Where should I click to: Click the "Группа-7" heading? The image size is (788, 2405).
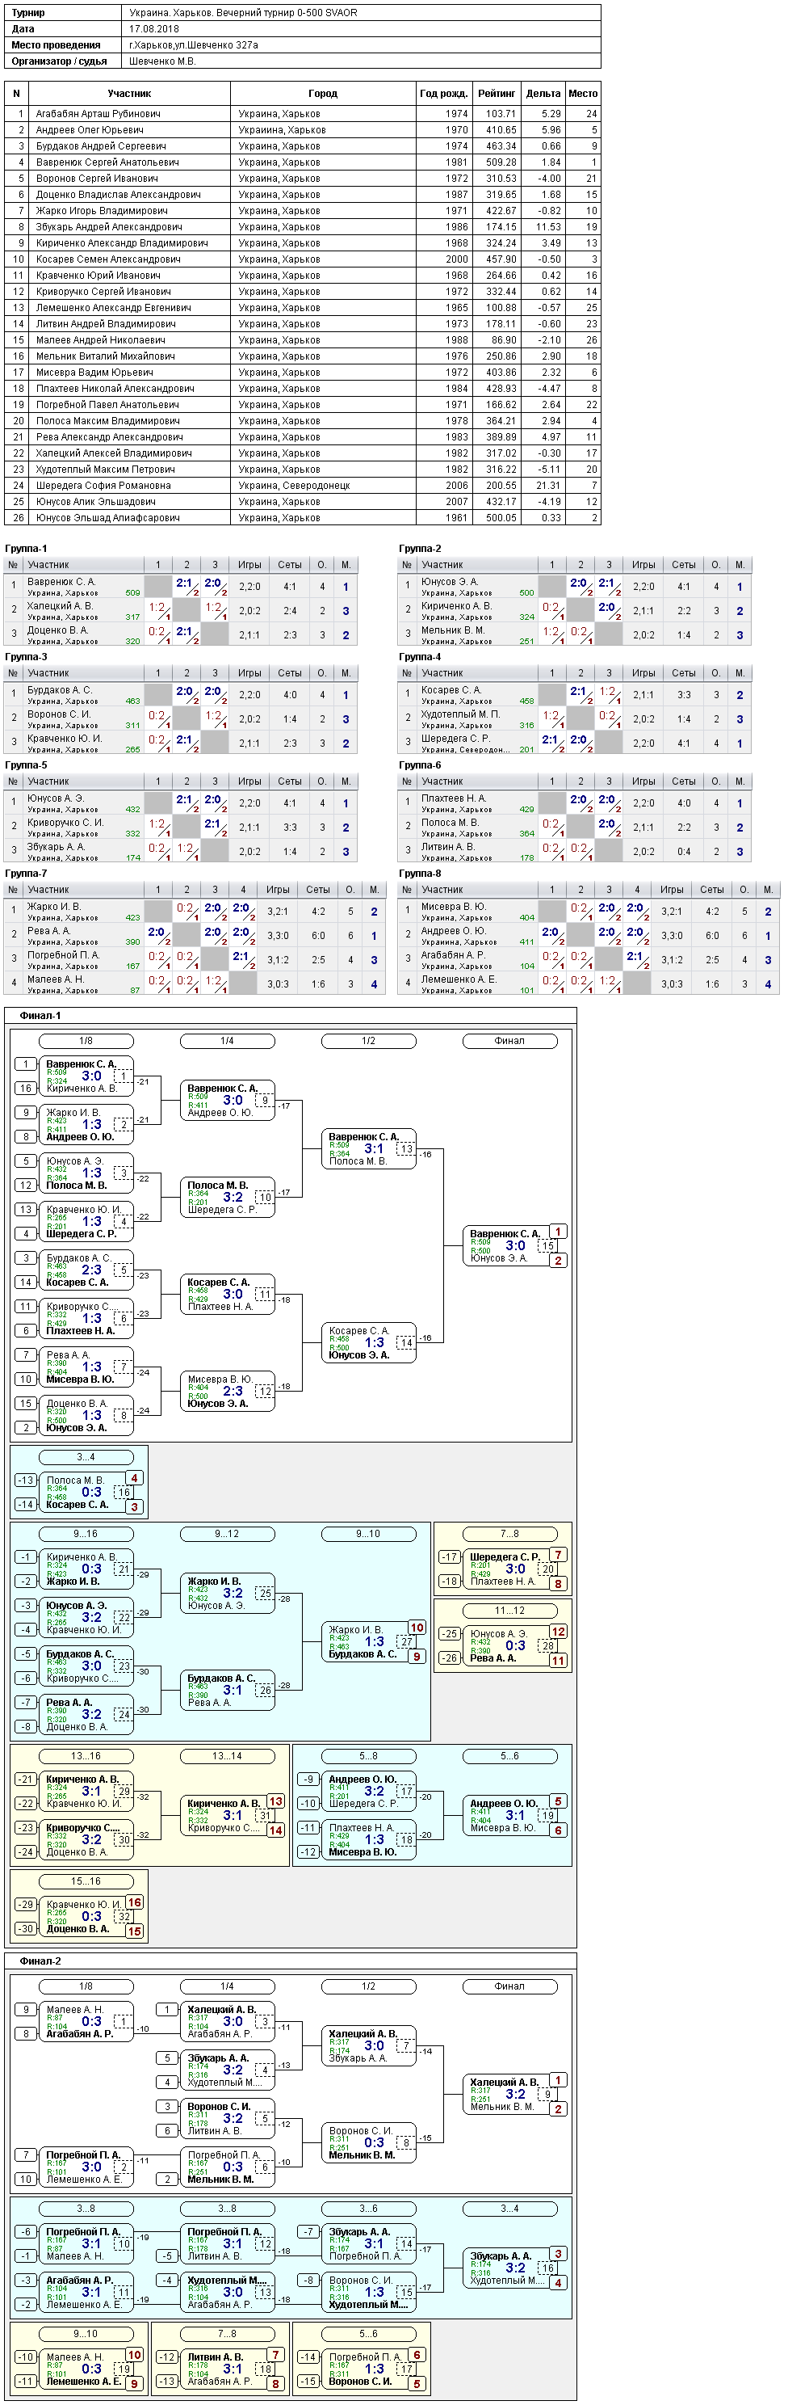pyautogui.click(x=26, y=874)
